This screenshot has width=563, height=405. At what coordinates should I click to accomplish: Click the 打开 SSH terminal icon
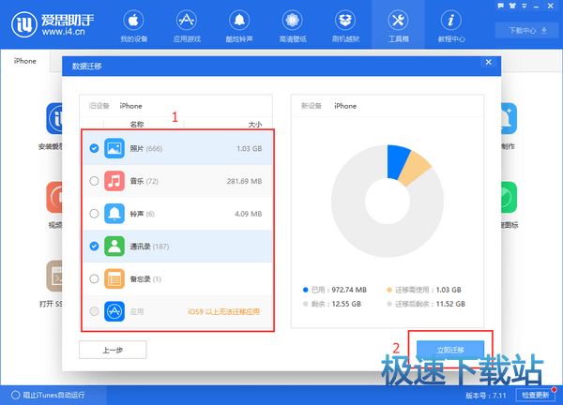click(54, 276)
